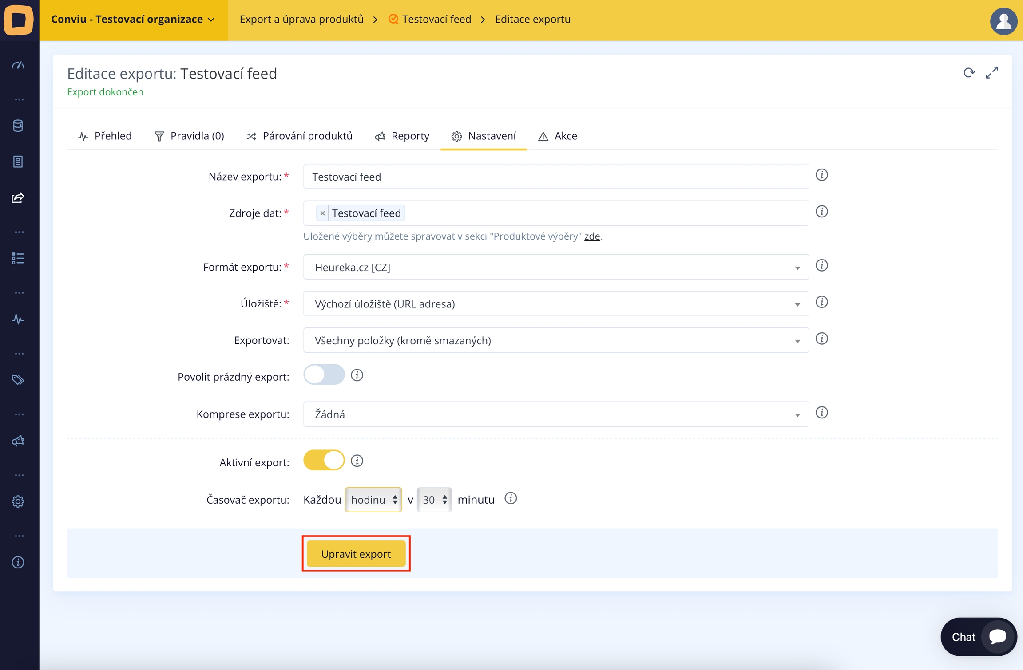Open the dashboard speedometer icon in sidebar
Screen dimensions: 1023x670
18,66
